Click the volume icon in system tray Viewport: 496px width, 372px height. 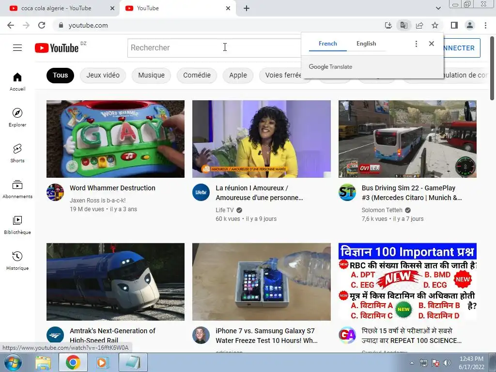(x=447, y=363)
